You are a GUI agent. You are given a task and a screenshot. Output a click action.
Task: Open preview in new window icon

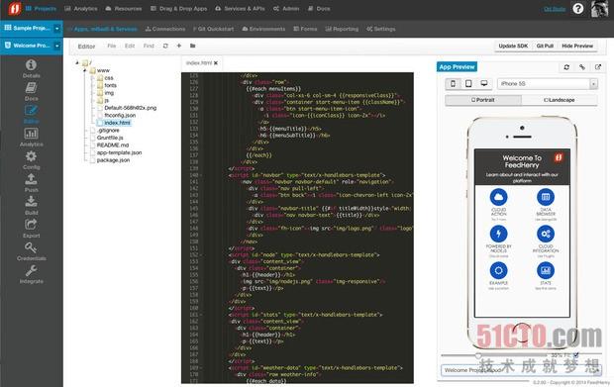(x=598, y=67)
